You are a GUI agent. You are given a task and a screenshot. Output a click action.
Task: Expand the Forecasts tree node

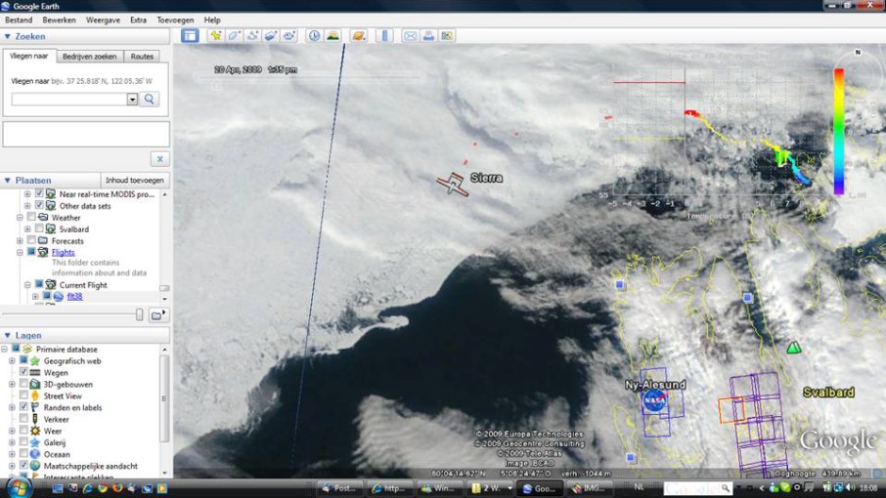20,241
